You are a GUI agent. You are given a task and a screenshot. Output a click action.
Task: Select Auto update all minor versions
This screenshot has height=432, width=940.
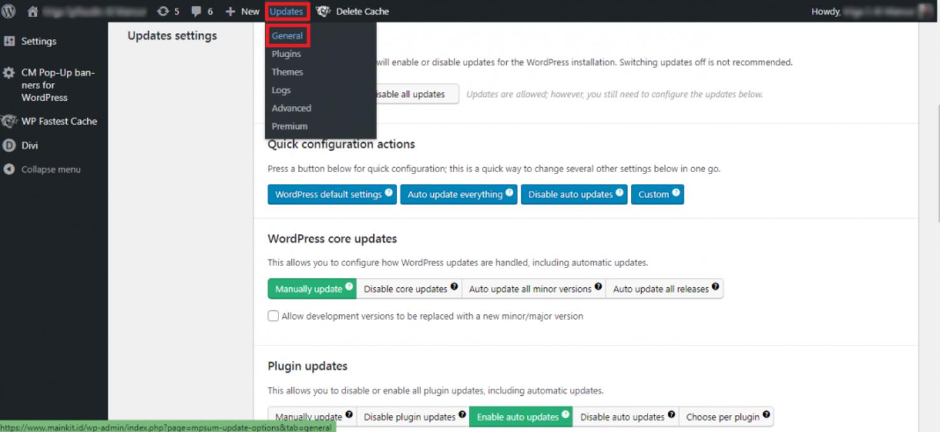534,288
